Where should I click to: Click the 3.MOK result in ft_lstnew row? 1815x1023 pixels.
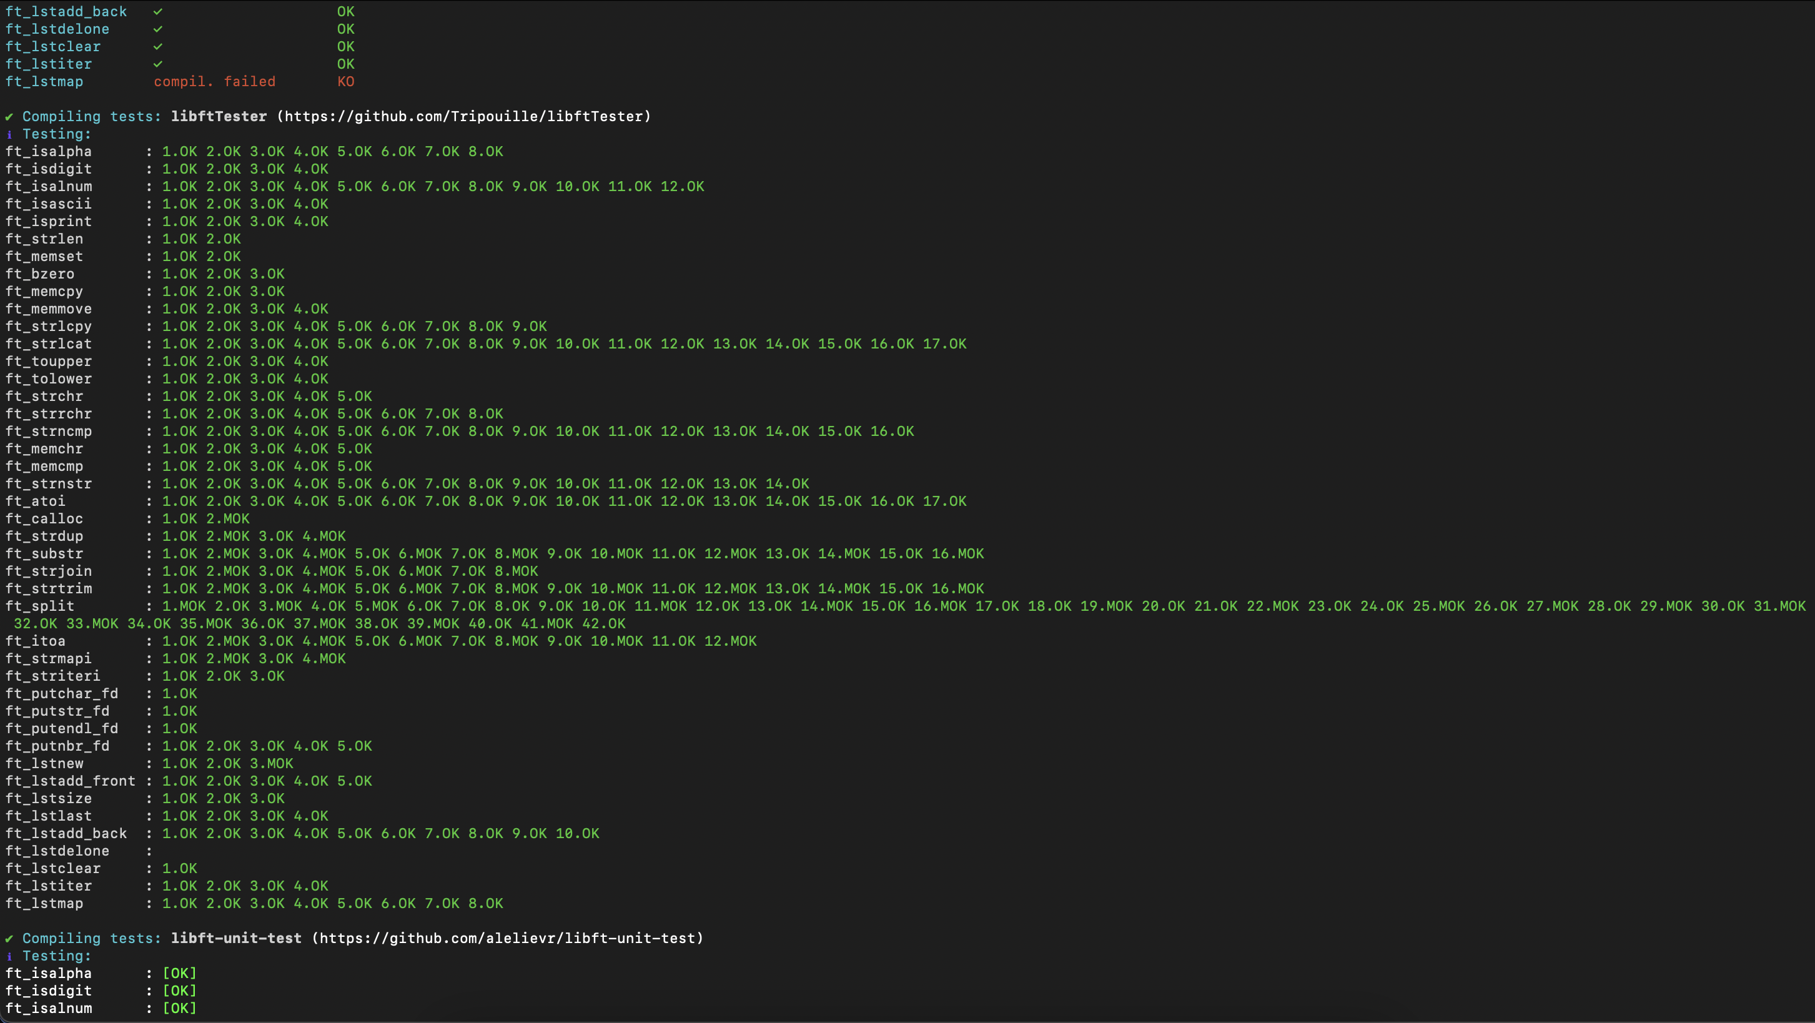coord(271,764)
